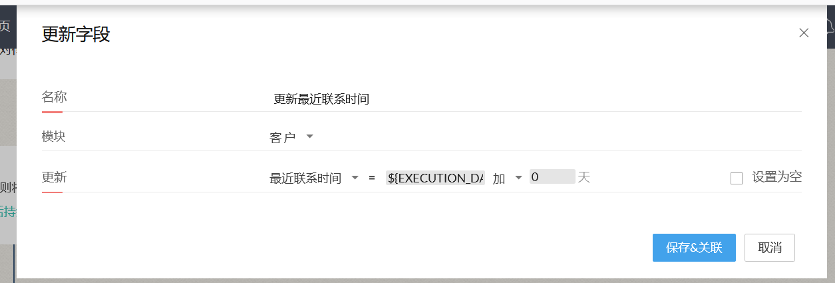Image resolution: width=835 pixels, height=283 pixels.
Task: Focus the days number field showing 0
Action: coord(552,177)
